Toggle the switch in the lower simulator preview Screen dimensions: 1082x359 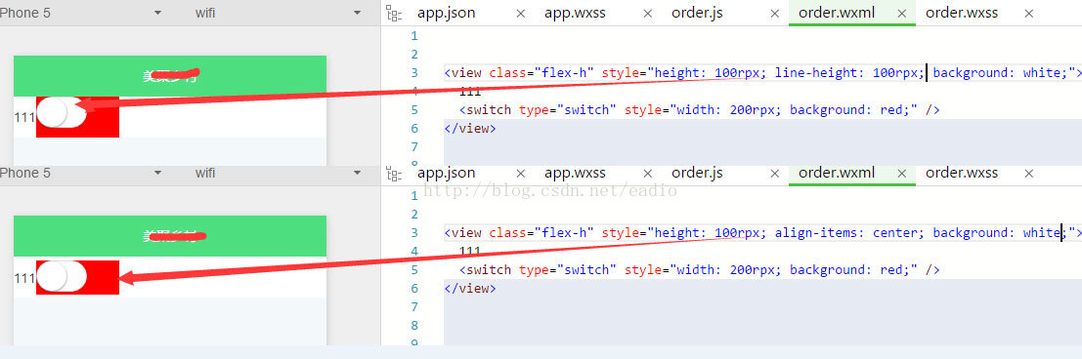click(x=61, y=276)
